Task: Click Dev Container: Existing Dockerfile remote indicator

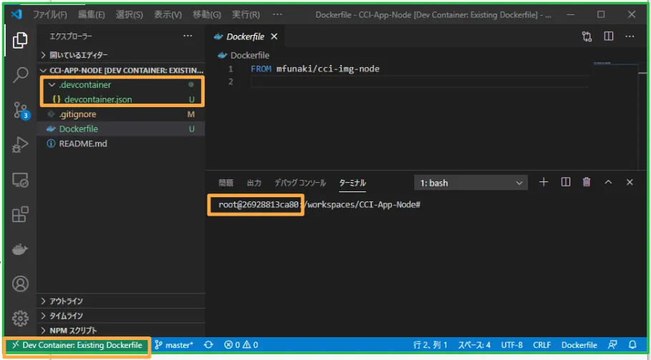Action: pyautogui.click(x=77, y=345)
